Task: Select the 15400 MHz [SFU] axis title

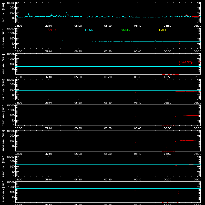Action: coord(3,192)
